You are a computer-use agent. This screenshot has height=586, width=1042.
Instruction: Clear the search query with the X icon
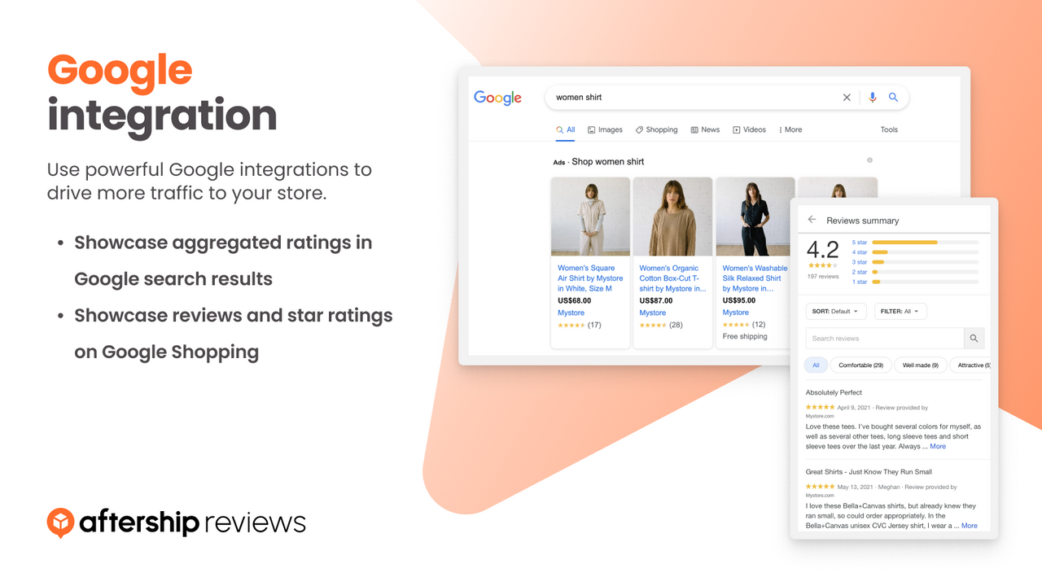(x=847, y=97)
